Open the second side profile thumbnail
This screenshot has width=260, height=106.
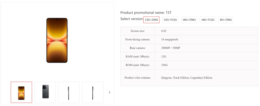(x=93, y=92)
